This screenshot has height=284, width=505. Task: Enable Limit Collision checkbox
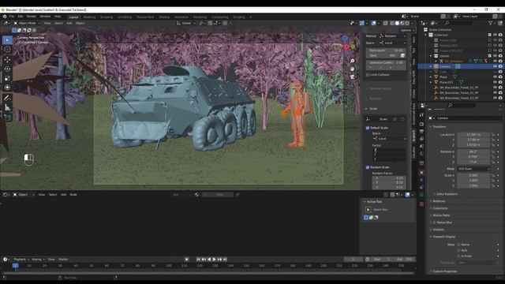368,75
